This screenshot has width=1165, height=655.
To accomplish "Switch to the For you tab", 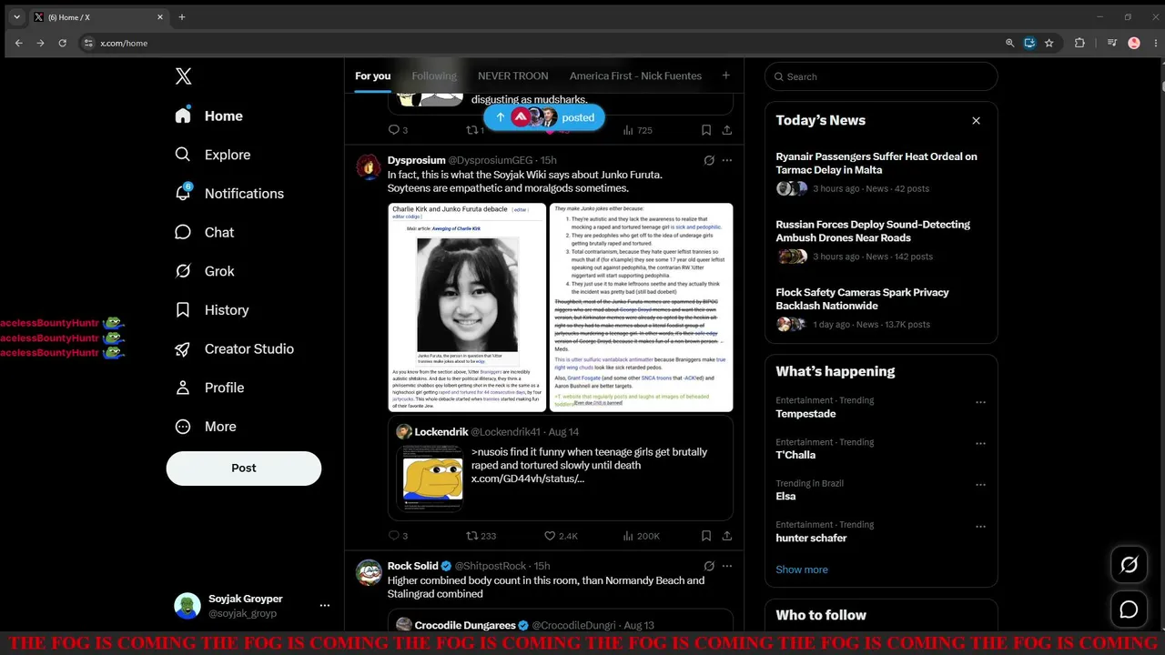I will tap(372, 76).
